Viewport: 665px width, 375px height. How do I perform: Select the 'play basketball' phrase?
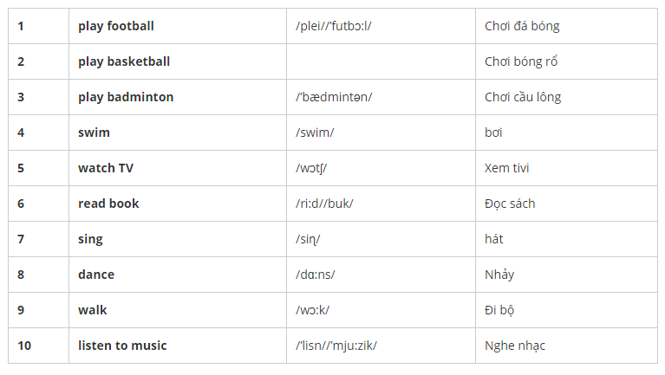point(124,61)
